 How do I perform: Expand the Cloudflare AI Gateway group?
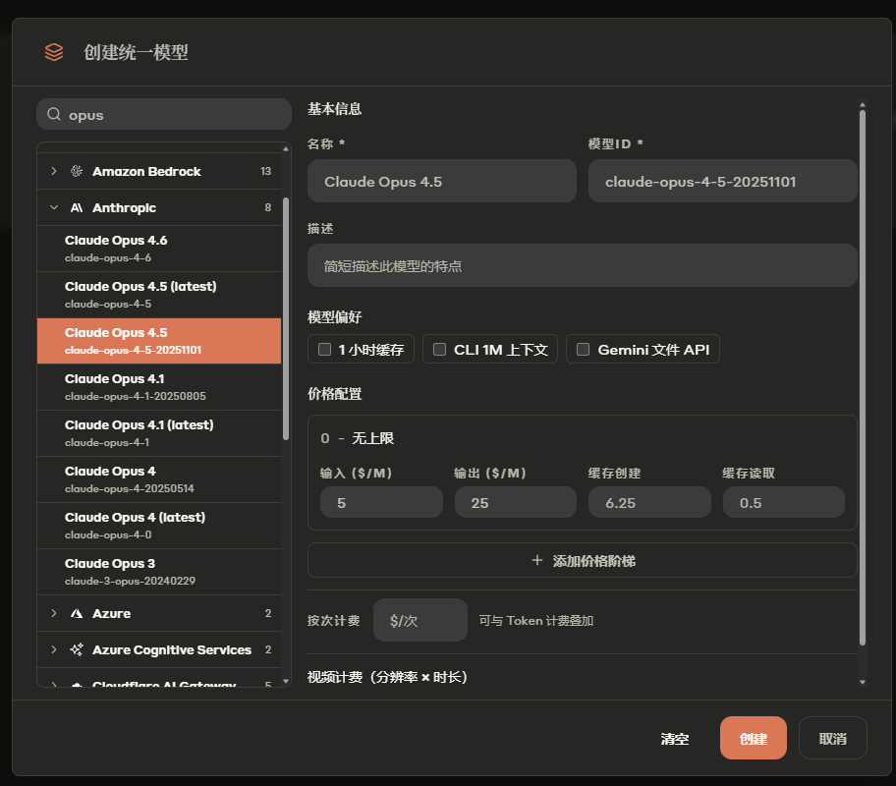(54, 684)
